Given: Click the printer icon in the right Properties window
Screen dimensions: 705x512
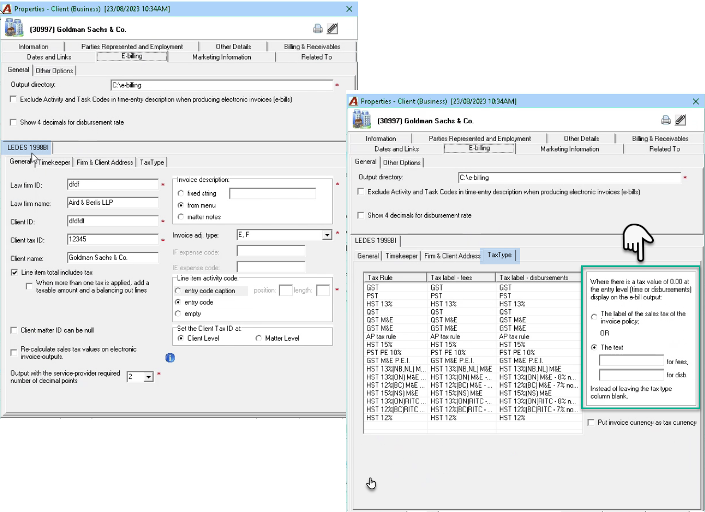Looking at the screenshot, I should click(666, 120).
